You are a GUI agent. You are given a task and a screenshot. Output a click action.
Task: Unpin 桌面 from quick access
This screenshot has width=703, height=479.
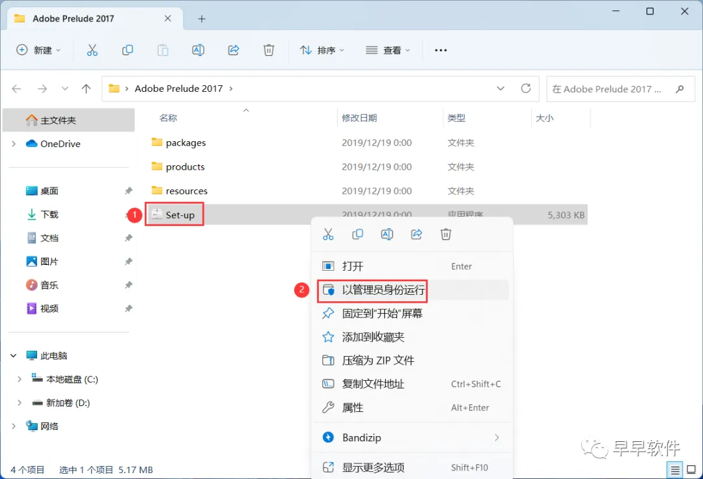pos(129,191)
